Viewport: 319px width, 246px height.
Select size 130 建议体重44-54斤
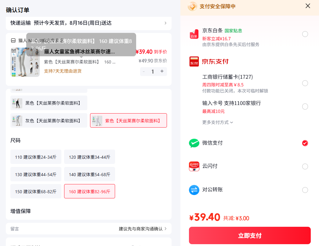pos(36,174)
